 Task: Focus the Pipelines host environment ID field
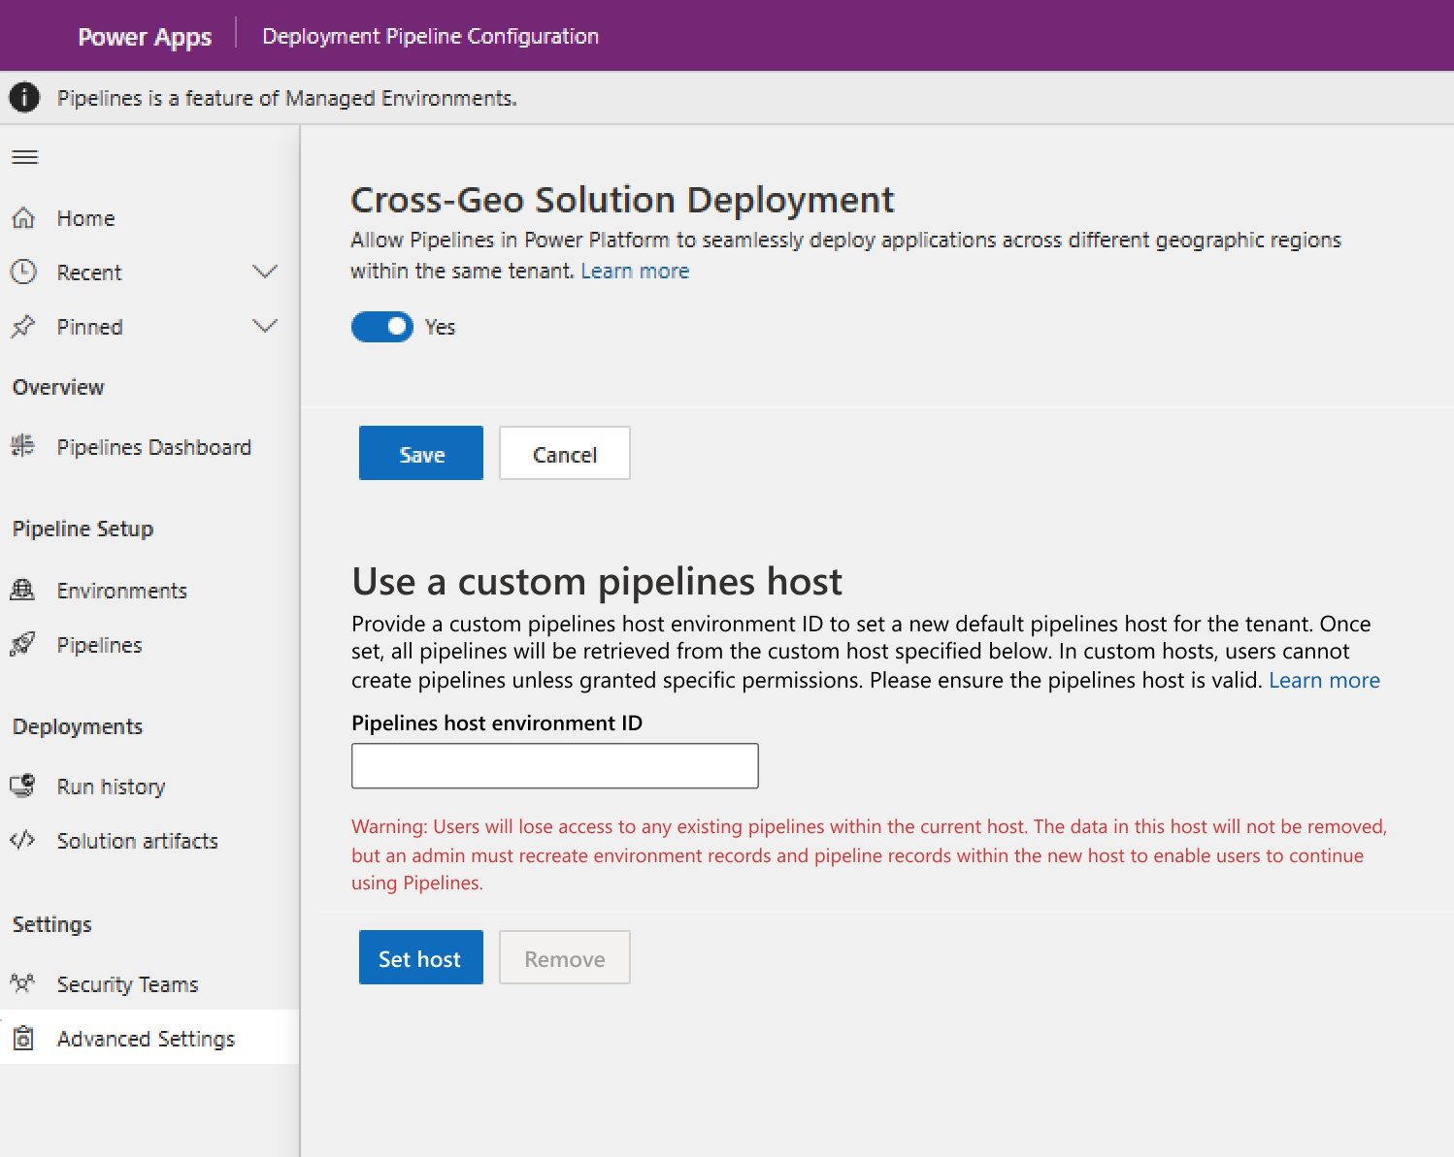pyautogui.click(x=554, y=766)
